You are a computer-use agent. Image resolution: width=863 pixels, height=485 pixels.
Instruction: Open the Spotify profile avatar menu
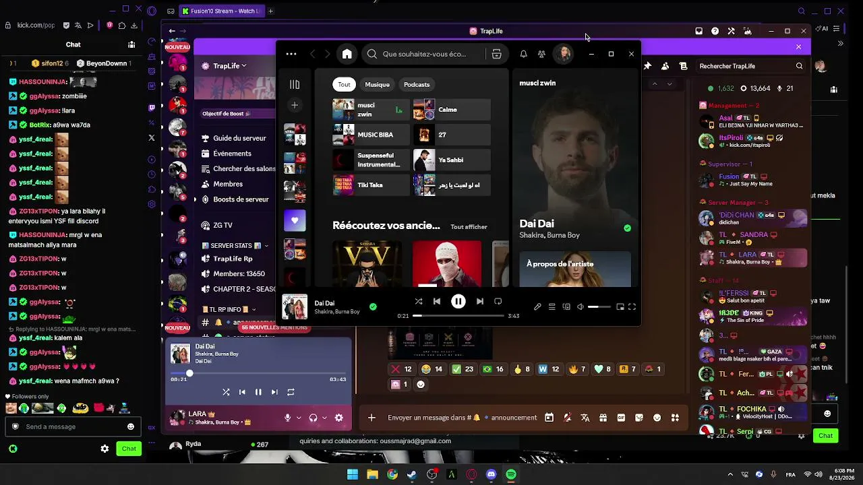(x=563, y=54)
